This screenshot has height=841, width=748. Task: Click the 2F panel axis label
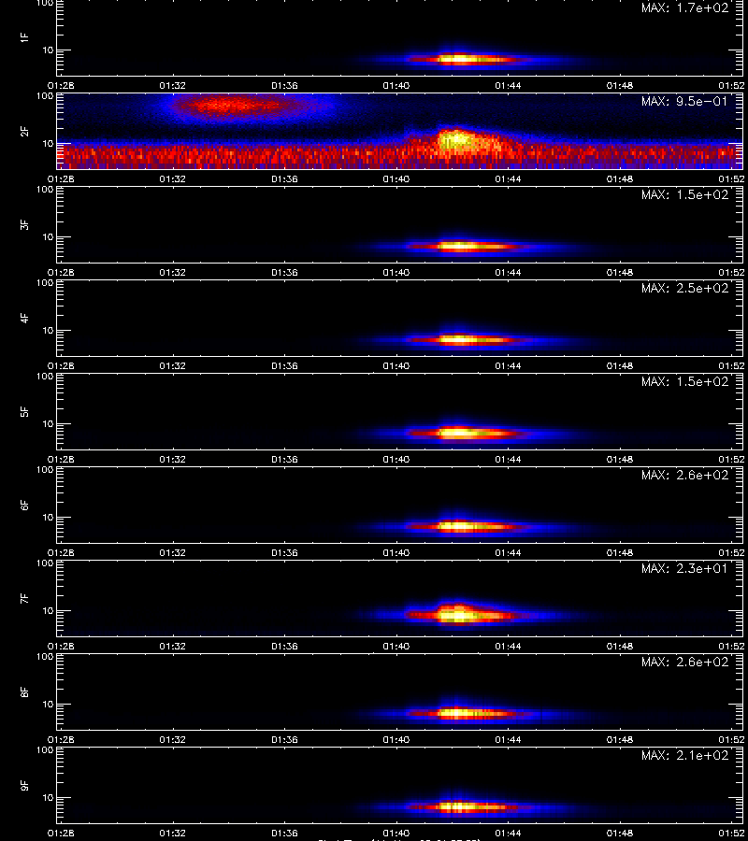(x=24, y=132)
